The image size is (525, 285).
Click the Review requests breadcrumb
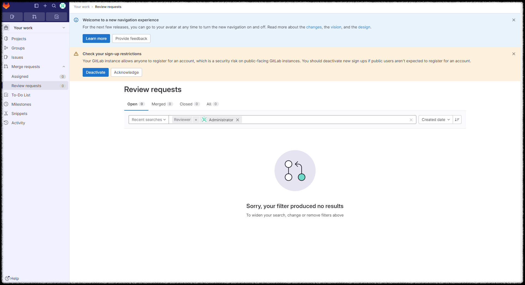click(108, 7)
